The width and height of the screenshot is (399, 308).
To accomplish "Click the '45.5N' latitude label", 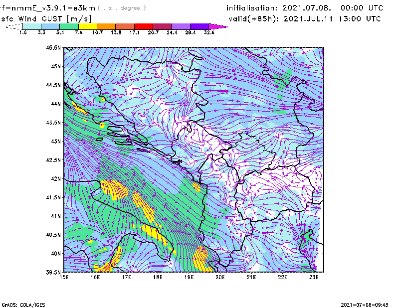I will click(53, 47).
